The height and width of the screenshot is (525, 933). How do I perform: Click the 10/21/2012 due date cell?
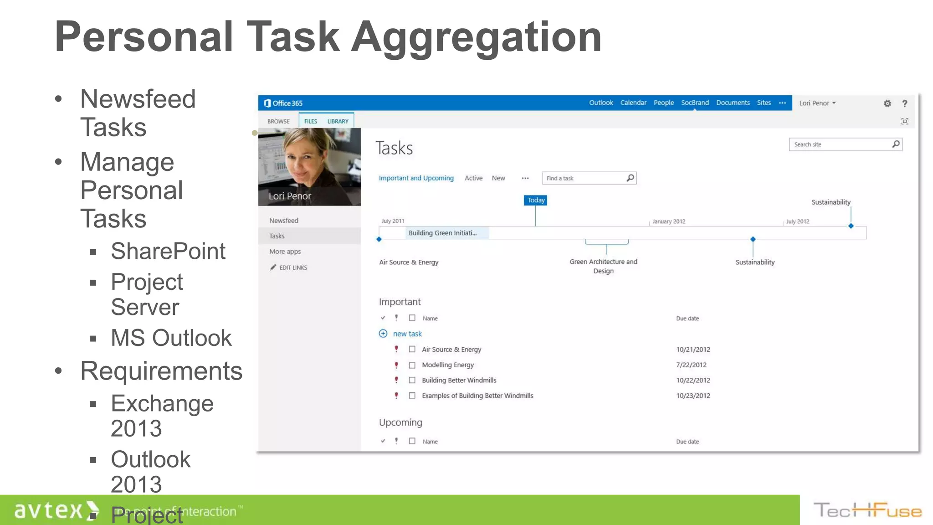click(693, 350)
